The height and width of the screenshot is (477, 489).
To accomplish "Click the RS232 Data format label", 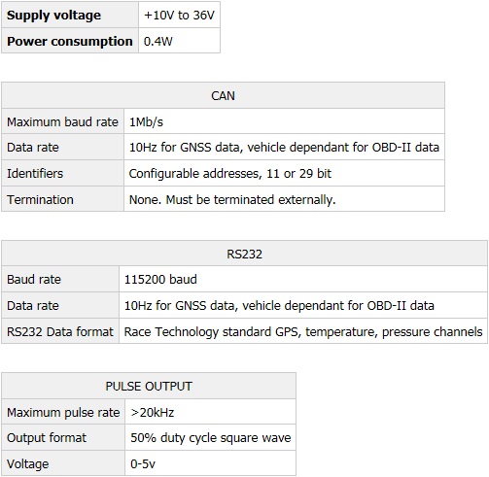I will (x=60, y=331).
